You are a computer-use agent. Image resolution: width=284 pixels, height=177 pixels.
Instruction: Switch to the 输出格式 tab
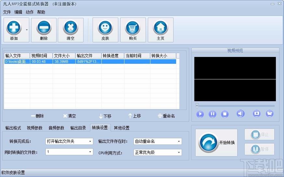click(x=13, y=128)
